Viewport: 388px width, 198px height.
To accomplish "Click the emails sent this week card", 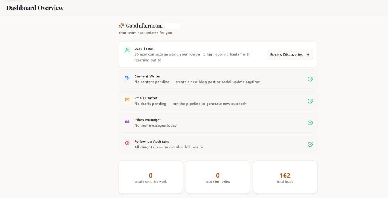I will [x=151, y=177].
